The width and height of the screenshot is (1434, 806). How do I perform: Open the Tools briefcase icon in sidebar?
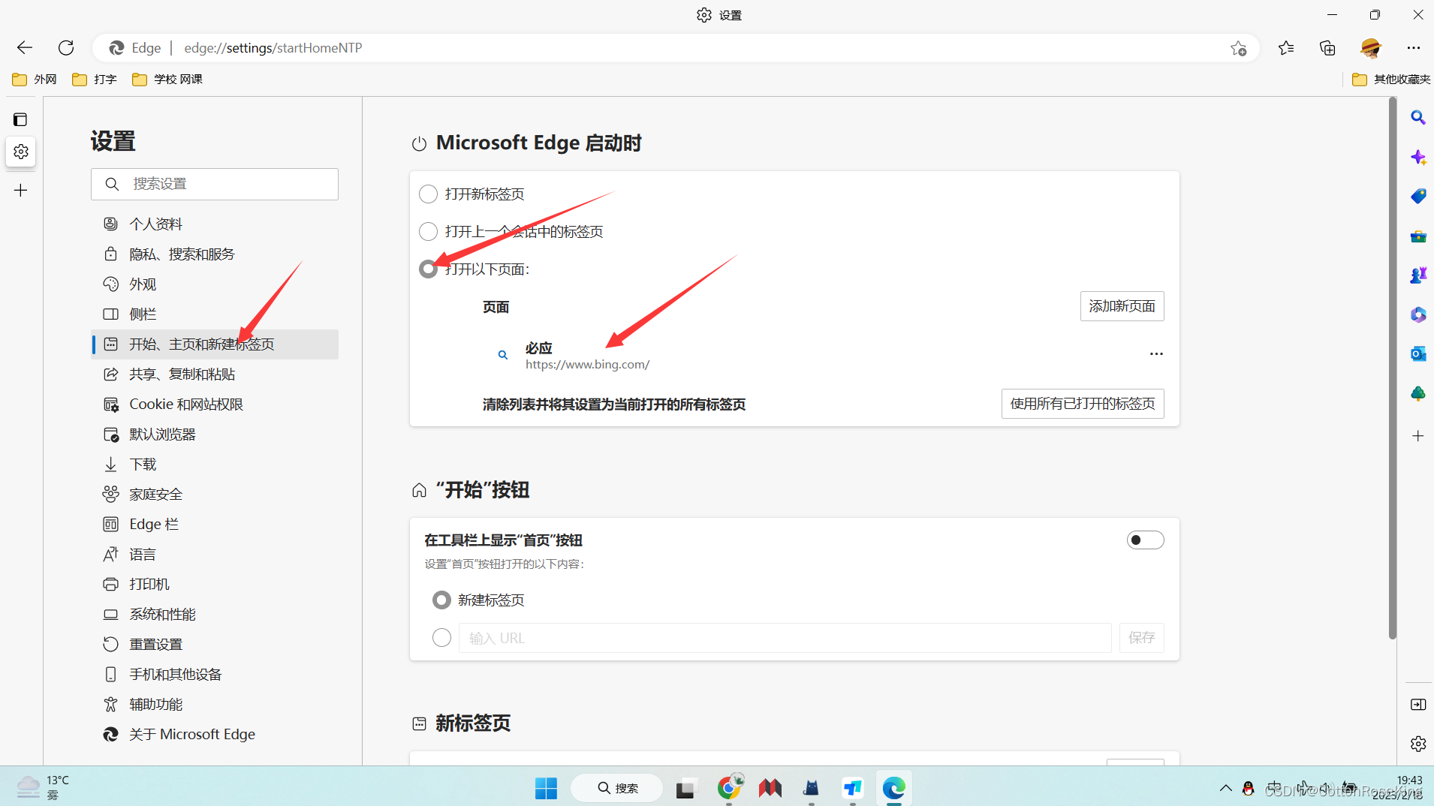(1418, 236)
